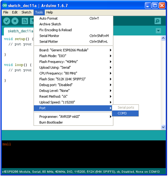The height and width of the screenshot is (177, 168).
Task: Expand the Debug Level None submenu
Action: pos(73,91)
